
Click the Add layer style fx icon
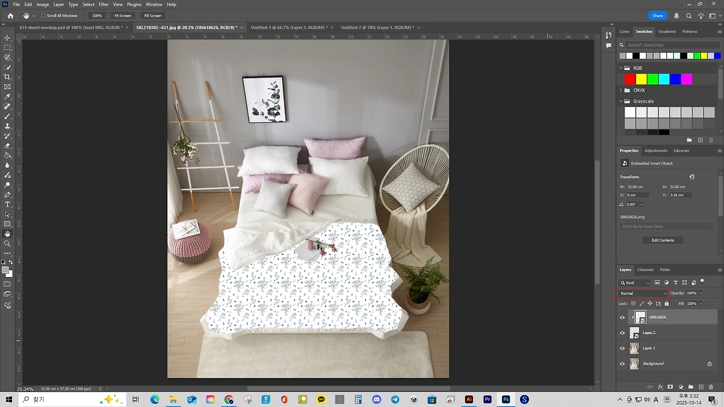pyautogui.click(x=661, y=387)
